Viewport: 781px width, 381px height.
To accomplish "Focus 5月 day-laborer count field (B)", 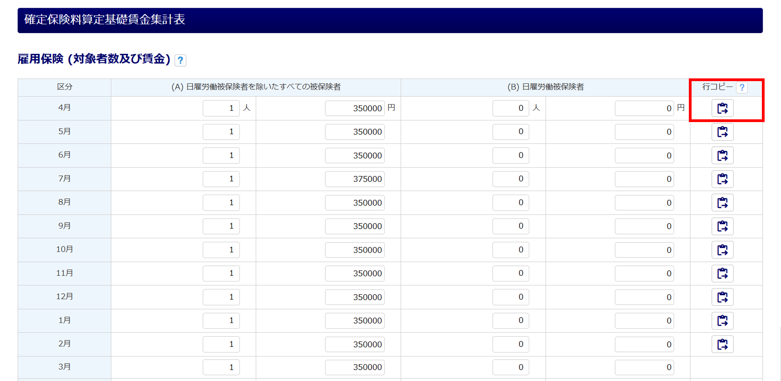I will [511, 132].
